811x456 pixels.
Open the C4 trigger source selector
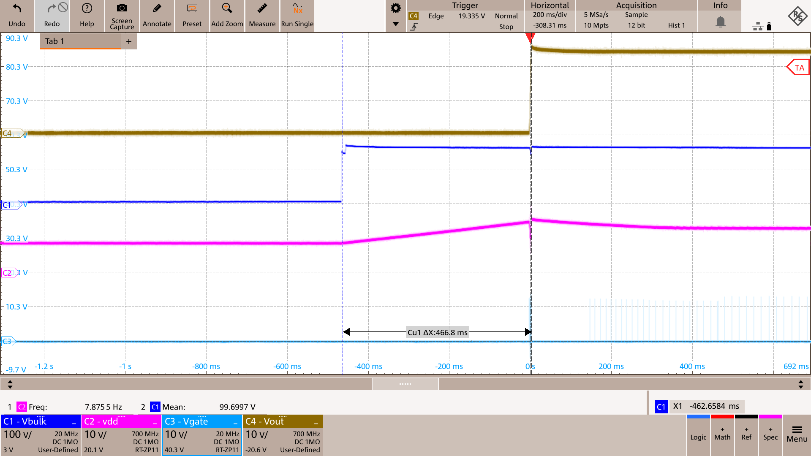(414, 16)
